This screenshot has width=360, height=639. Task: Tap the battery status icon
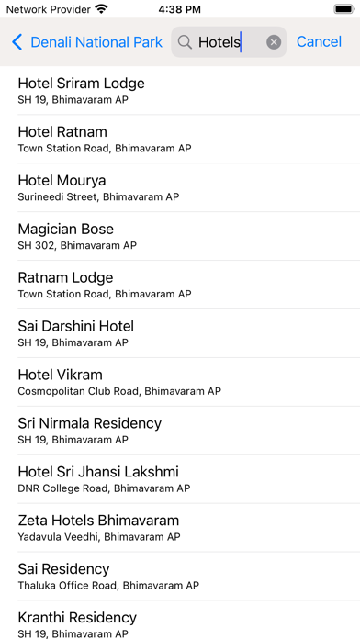pyautogui.click(x=344, y=9)
